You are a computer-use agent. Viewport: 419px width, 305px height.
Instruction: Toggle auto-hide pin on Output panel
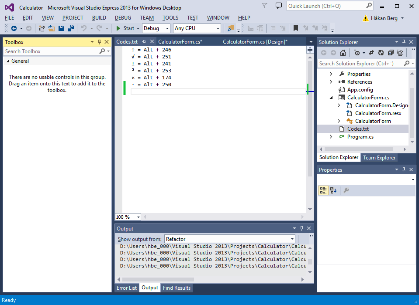tap(302, 228)
